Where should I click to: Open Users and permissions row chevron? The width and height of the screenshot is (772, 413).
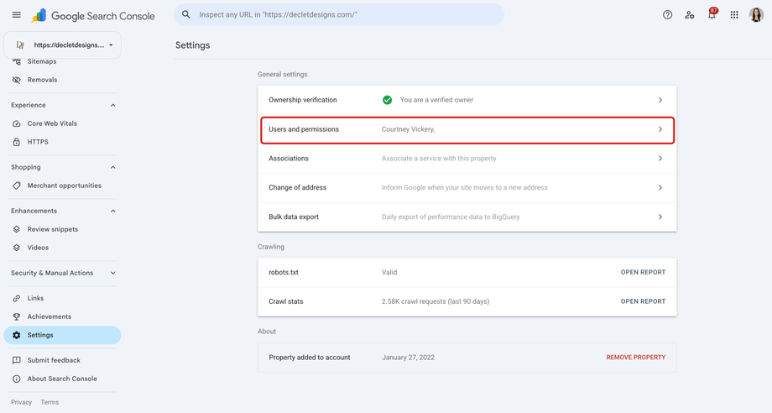coord(660,129)
